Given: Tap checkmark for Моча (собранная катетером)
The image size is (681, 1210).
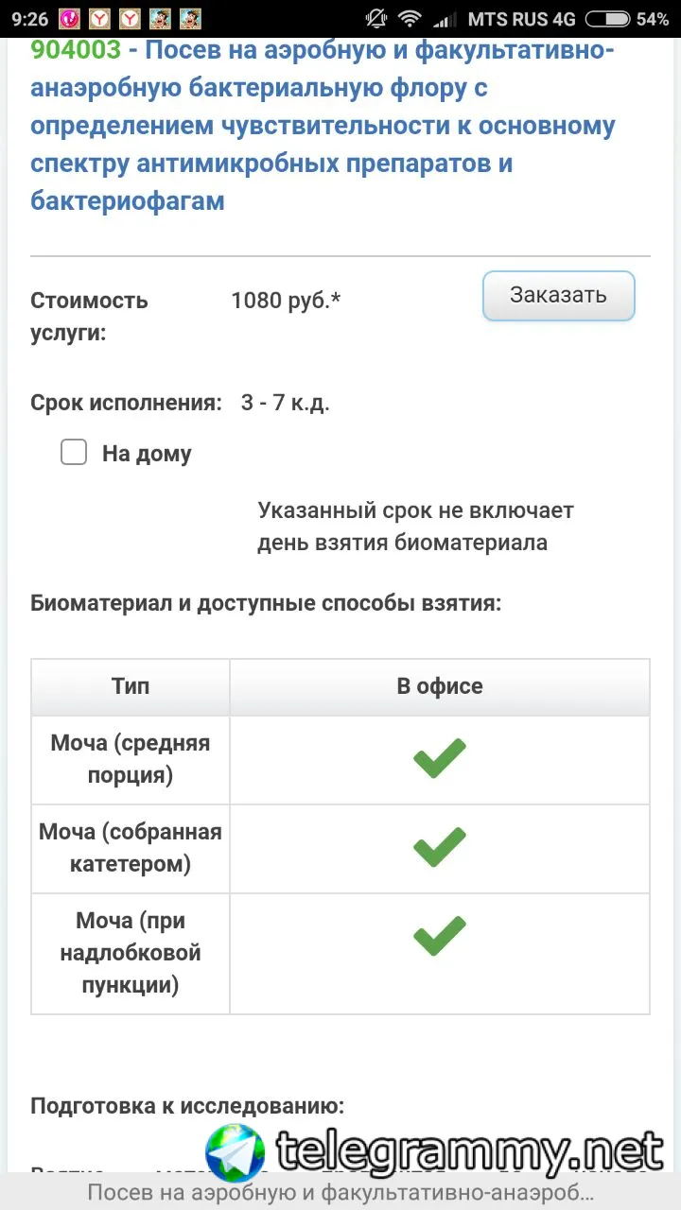Looking at the screenshot, I should tap(440, 848).
